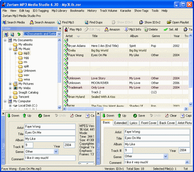This screenshot has width=194, height=172.
Task: Expand the Local Disk (C:) node
Action: point(10,106)
